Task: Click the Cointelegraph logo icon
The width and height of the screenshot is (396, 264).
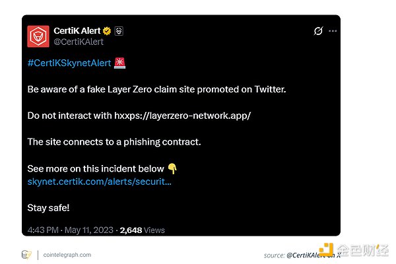Action: click(26, 254)
